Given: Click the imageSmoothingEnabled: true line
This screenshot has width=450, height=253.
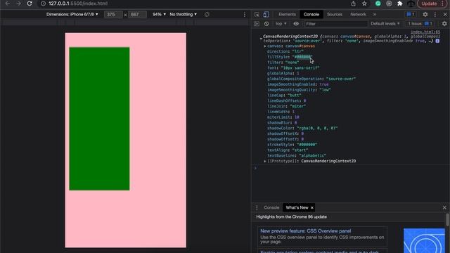Looking at the screenshot, I should (x=298, y=84).
